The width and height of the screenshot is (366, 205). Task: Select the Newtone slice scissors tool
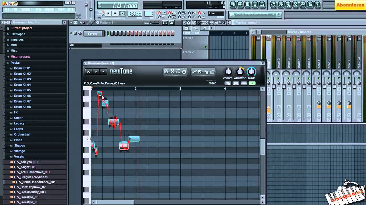(172, 71)
